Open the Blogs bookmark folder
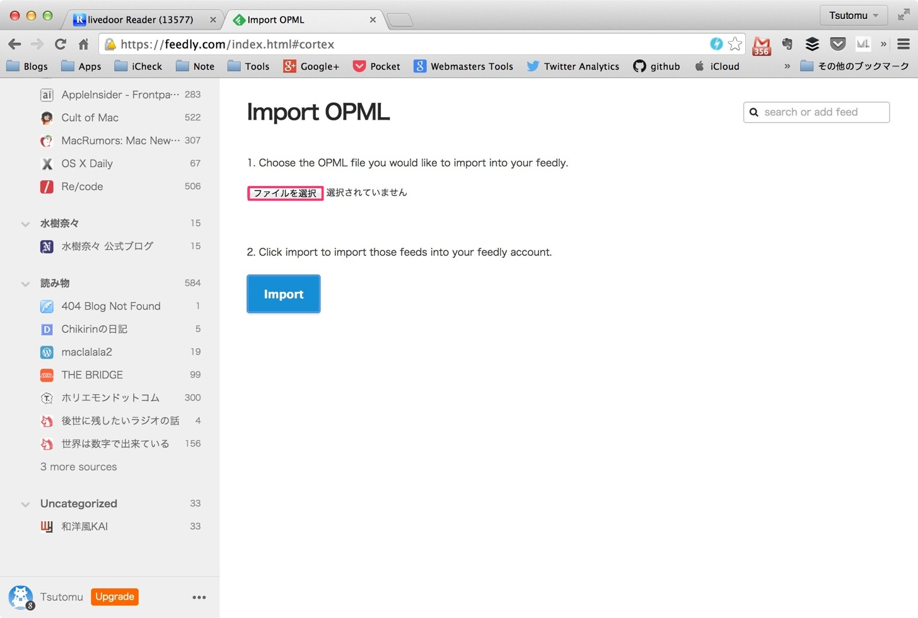Screen dimensions: 918x618 coord(27,66)
